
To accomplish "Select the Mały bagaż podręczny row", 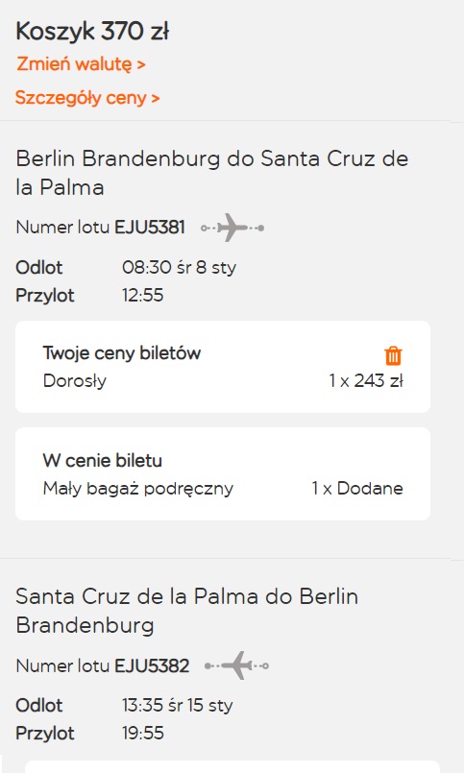I will [223, 489].
